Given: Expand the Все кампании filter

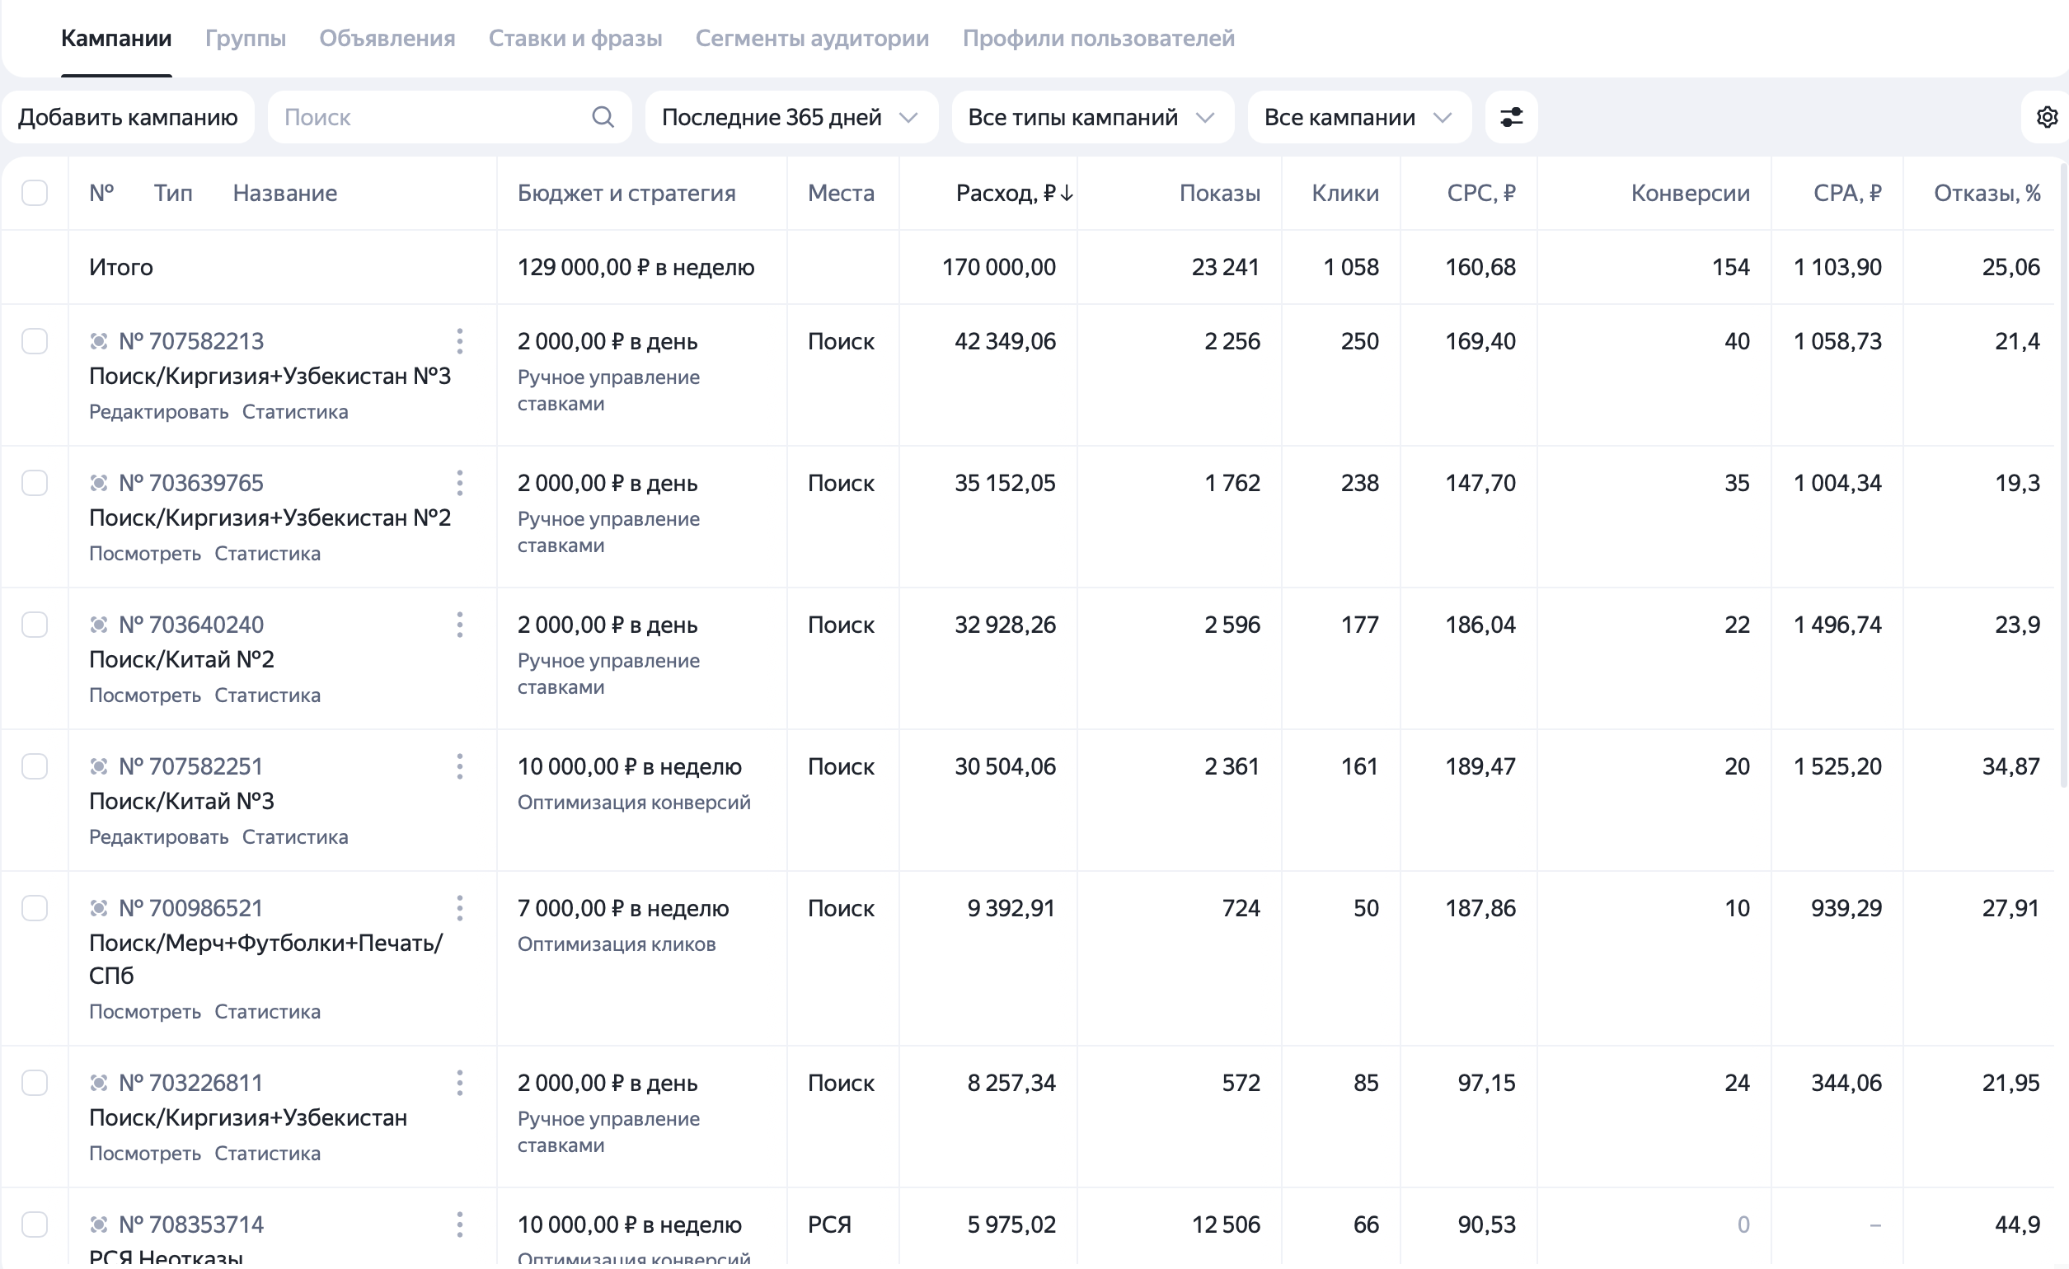Looking at the screenshot, I should pos(1359,118).
